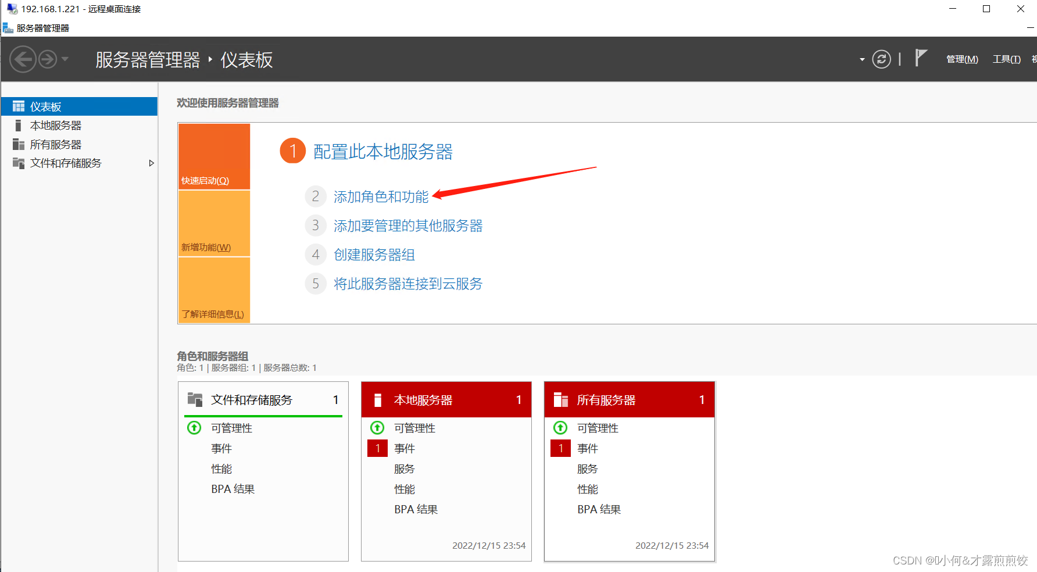1037x572 pixels.
Task: Click the 配置此本地服务器 link
Action: (x=383, y=152)
